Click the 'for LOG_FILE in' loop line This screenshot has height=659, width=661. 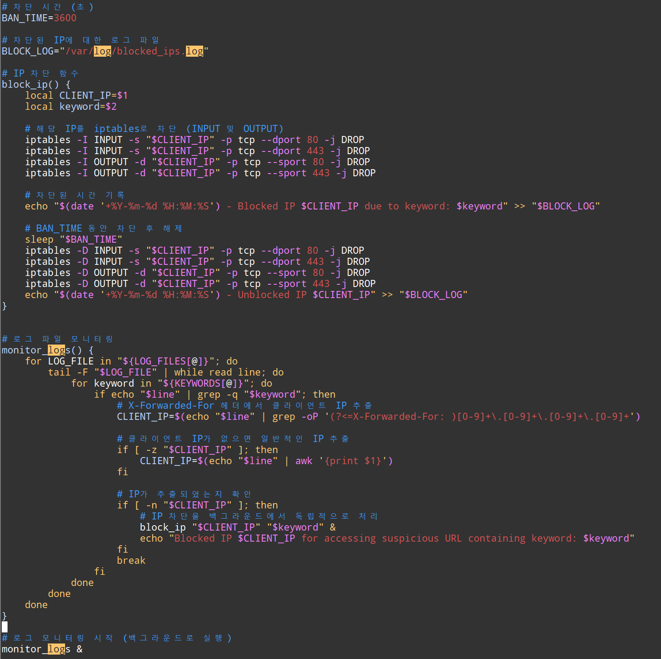coord(131,361)
